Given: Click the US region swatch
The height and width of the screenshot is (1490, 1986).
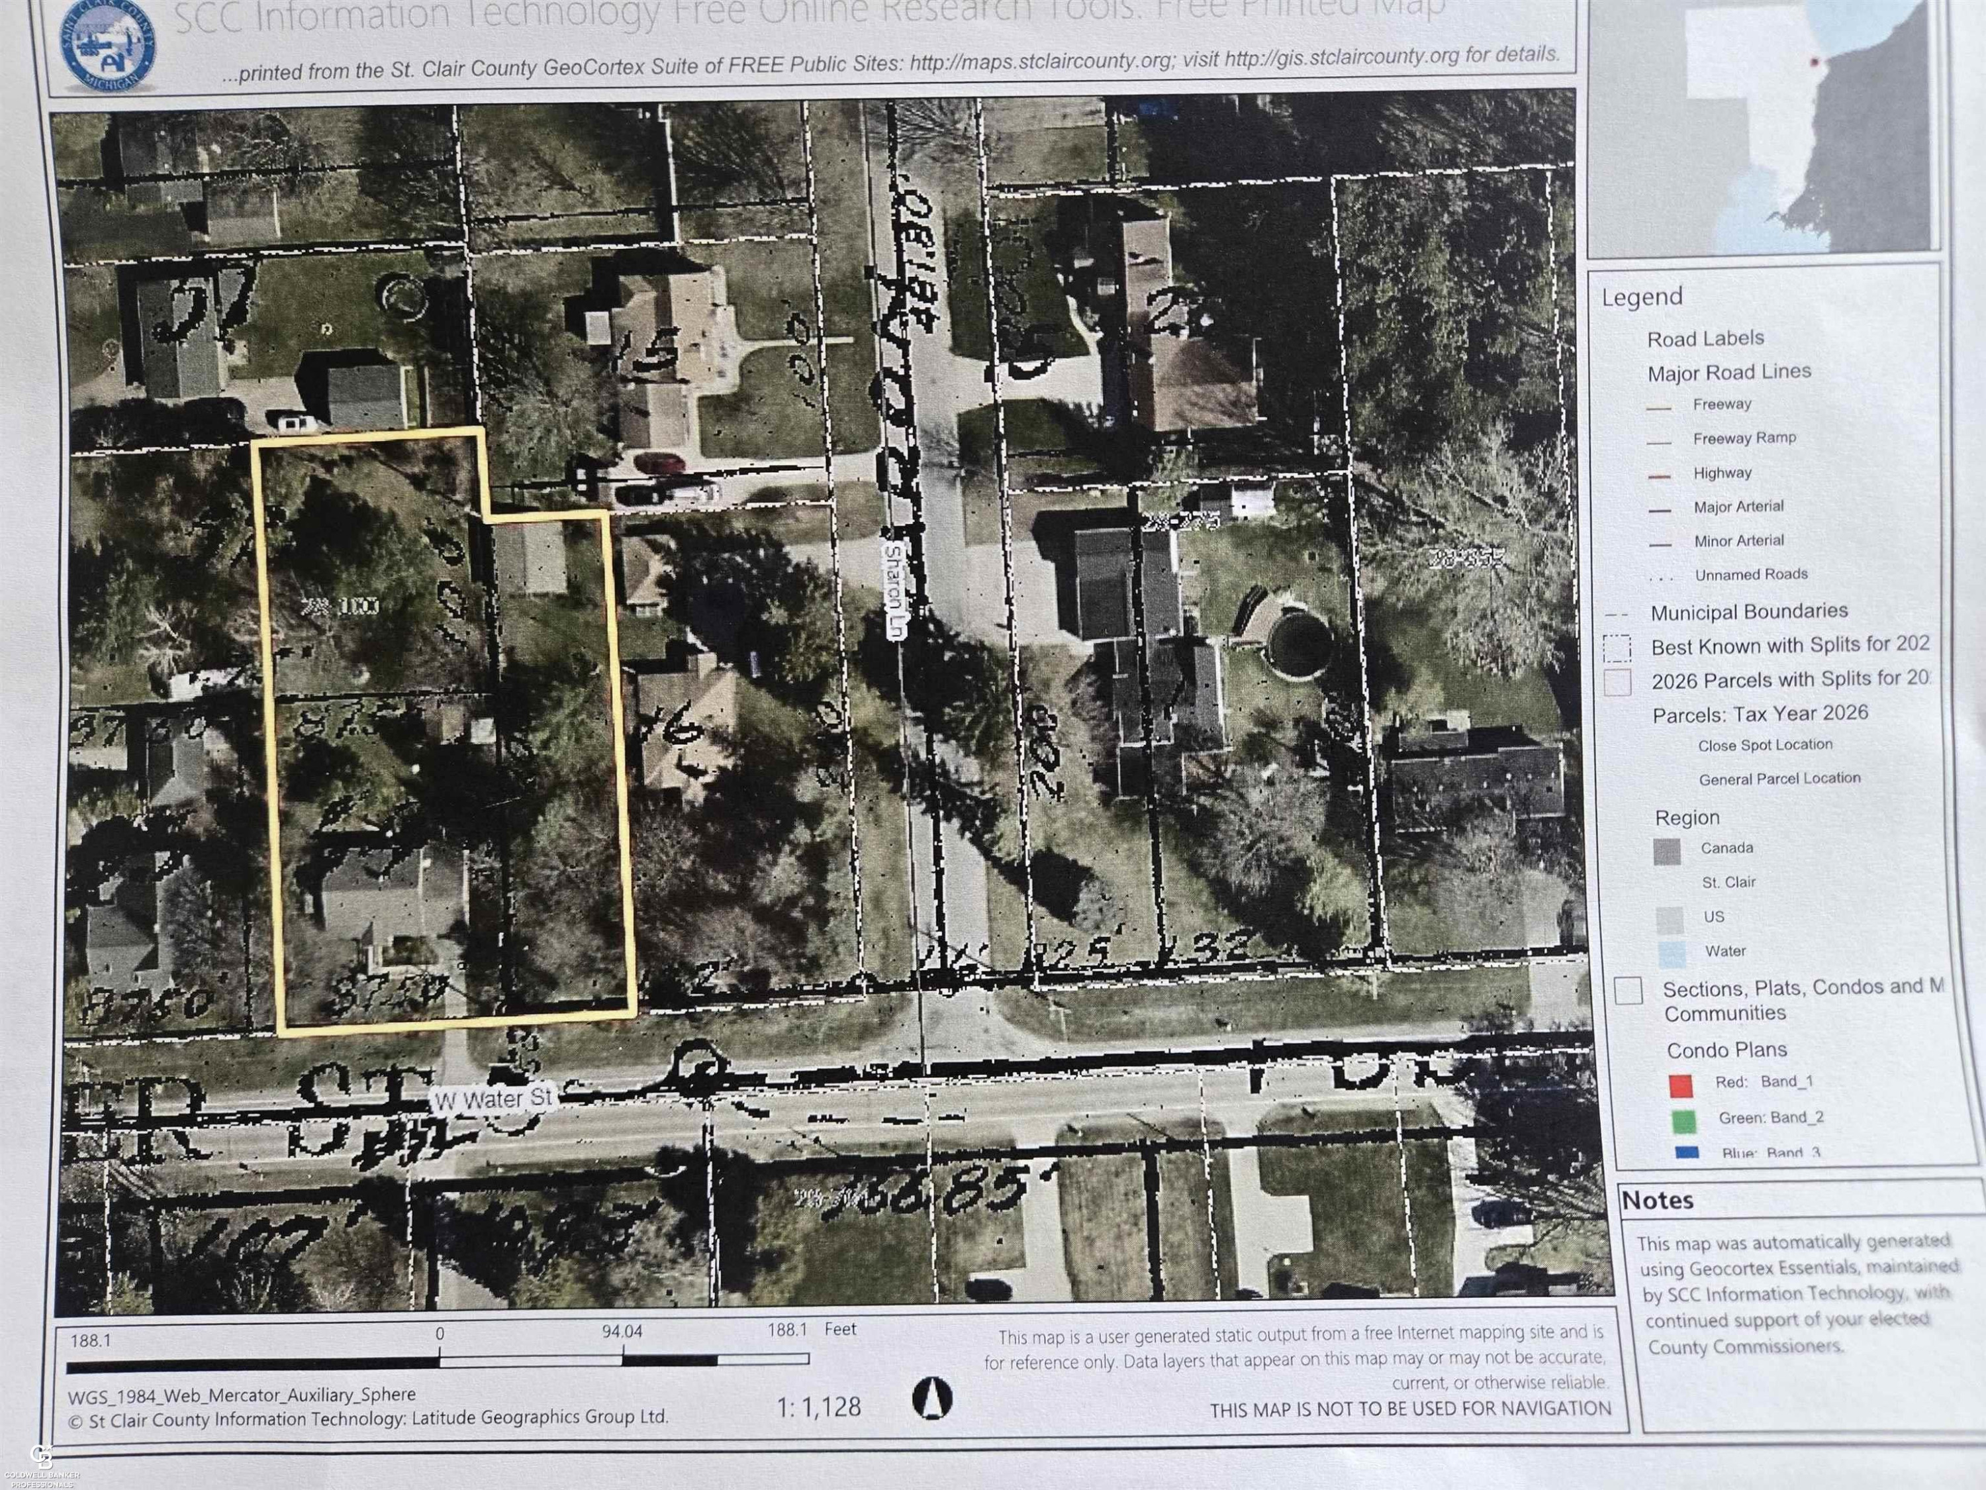Looking at the screenshot, I should (x=1669, y=920).
